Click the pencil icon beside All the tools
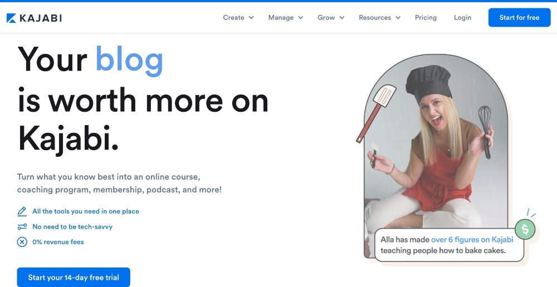The image size is (557, 287). (x=22, y=211)
